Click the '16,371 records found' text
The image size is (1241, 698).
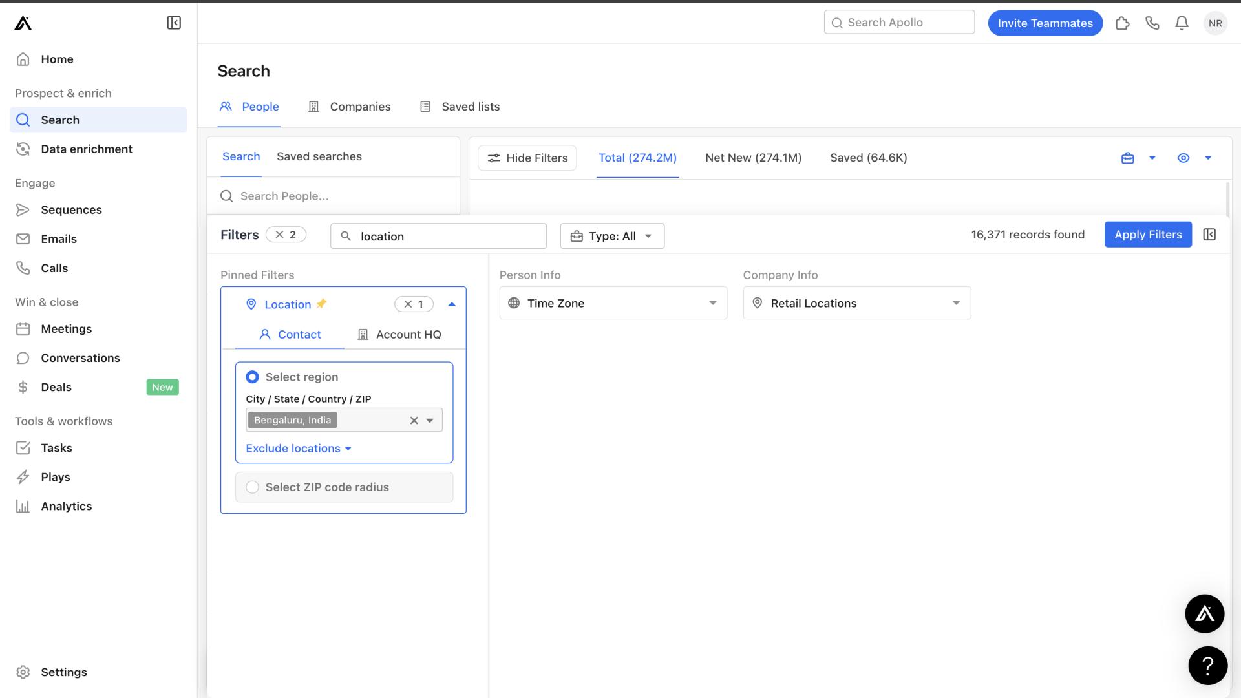click(x=1028, y=235)
